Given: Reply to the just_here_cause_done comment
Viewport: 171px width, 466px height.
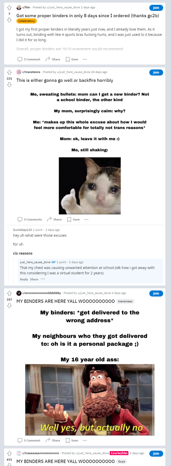Looking at the screenshot, I should [24, 279].
